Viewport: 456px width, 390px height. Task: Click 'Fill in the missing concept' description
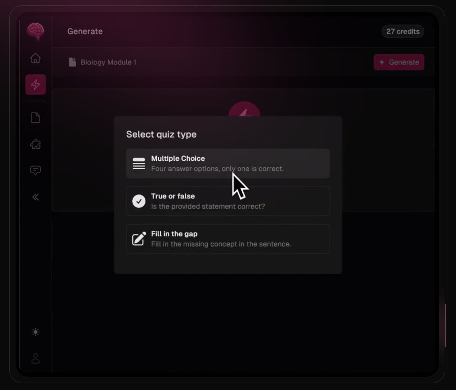221,244
